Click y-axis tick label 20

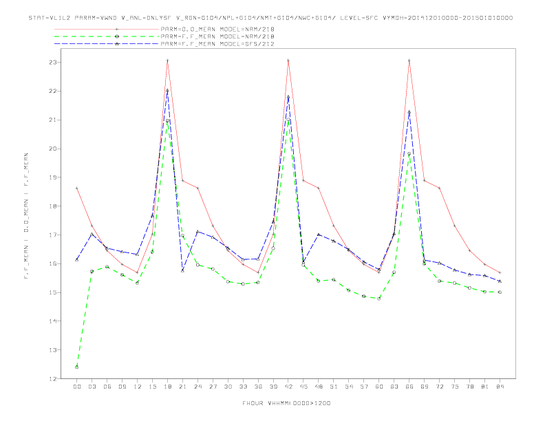[x=53, y=149]
